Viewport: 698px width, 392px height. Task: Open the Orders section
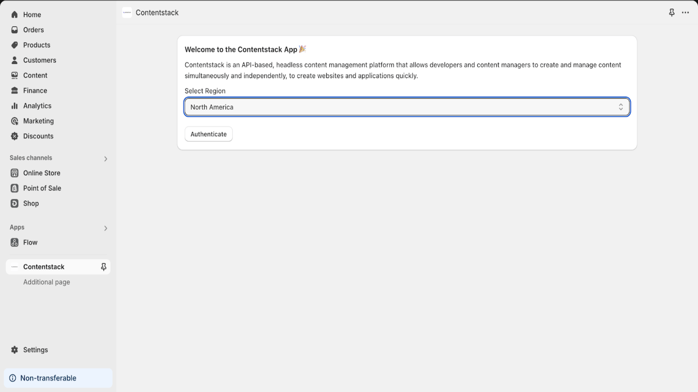(34, 30)
